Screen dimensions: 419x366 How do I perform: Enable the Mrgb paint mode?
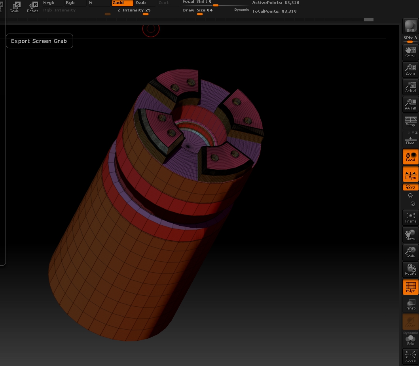[49, 3]
